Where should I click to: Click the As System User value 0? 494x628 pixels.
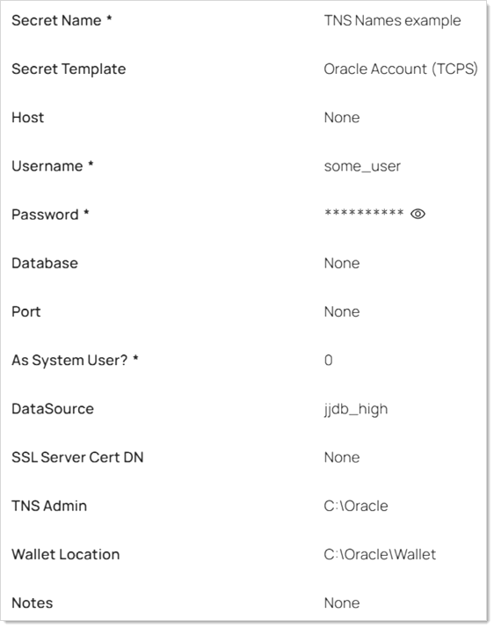click(328, 360)
